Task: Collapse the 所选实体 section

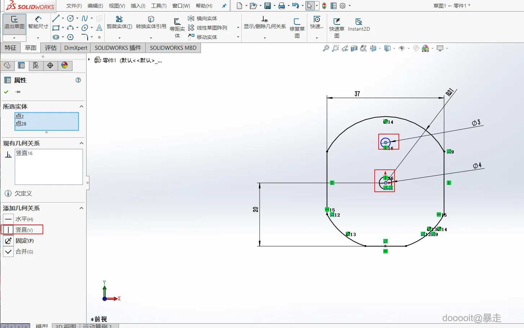Action: (x=81, y=107)
